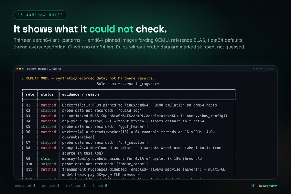Click the 'proven 4' footer stat
This screenshot has height=194, width=291.
(51, 186)
